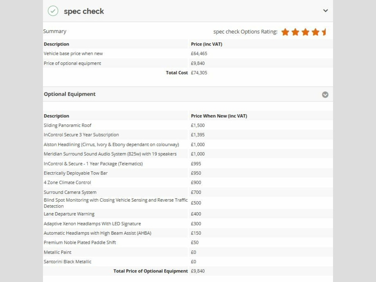The image size is (376, 282).
Task: Click the Surround Camera System row
Action: point(70,192)
